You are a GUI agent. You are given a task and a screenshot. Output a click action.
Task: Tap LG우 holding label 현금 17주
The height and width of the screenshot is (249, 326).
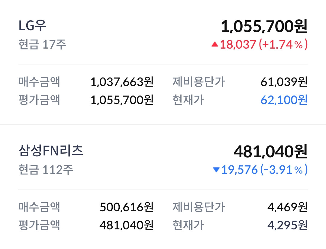pos(42,44)
